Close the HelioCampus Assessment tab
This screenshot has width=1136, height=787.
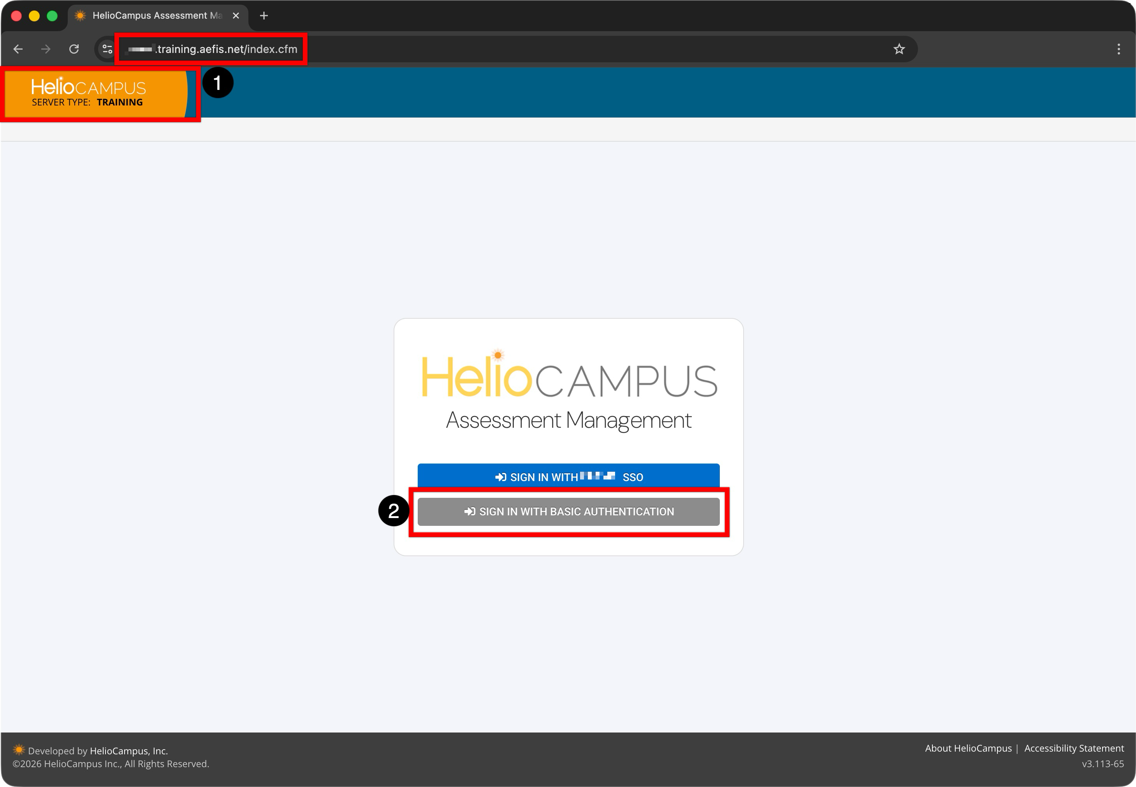coord(236,16)
